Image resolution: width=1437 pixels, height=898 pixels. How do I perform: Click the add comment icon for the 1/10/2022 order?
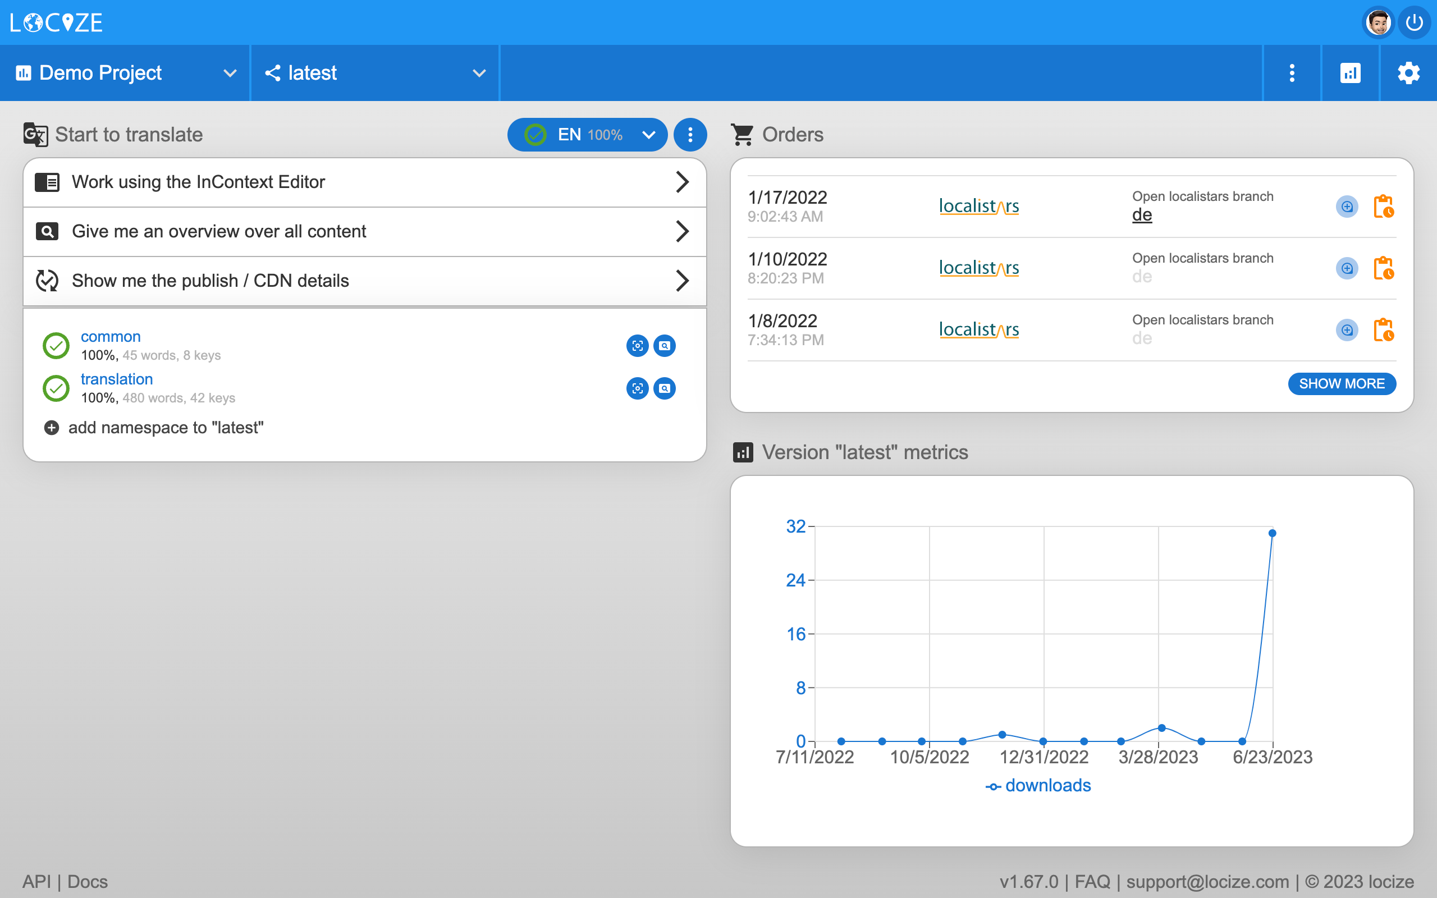pyautogui.click(x=1347, y=268)
